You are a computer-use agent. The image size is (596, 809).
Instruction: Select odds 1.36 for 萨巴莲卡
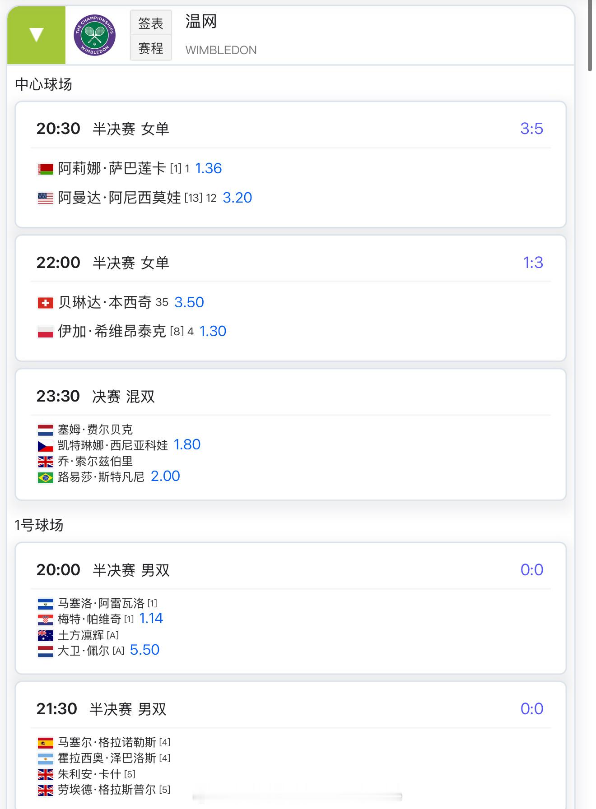tap(208, 168)
